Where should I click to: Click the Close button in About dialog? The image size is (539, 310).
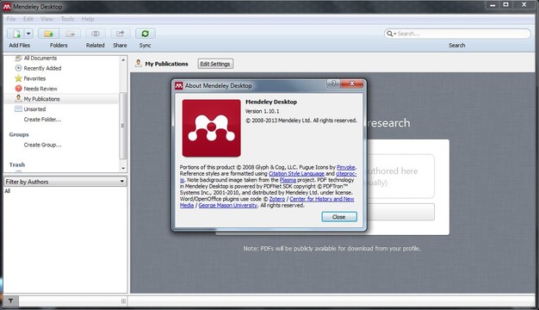tap(339, 217)
